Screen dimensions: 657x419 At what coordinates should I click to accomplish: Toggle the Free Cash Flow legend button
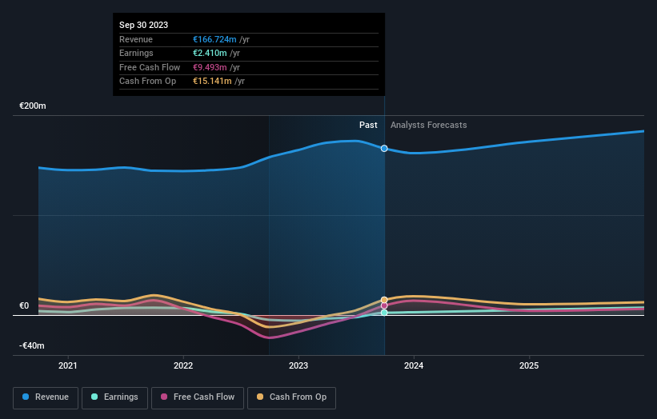[x=198, y=397]
